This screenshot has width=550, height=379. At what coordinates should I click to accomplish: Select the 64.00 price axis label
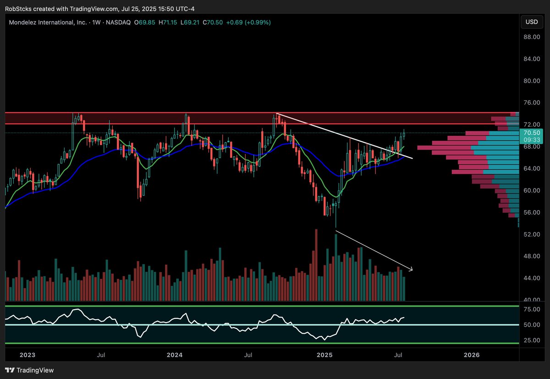(x=531, y=168)
